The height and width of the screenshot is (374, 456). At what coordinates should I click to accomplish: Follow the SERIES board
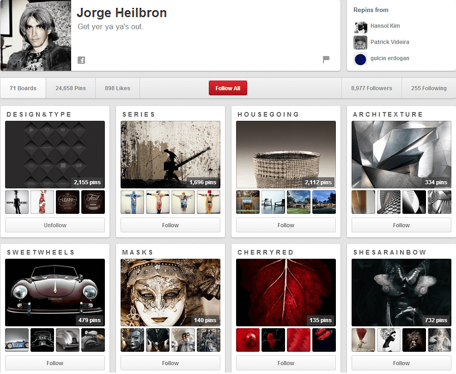pos(170,225)
